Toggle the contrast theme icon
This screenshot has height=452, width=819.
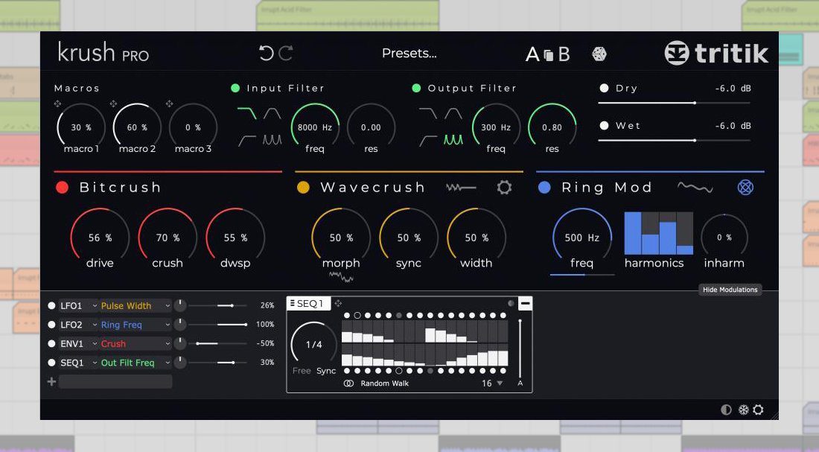click(x=726, y=410)
